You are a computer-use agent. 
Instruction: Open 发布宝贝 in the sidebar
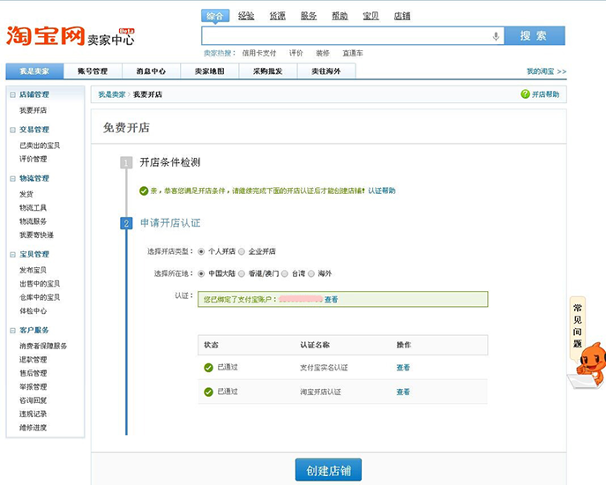coord(34,270)
